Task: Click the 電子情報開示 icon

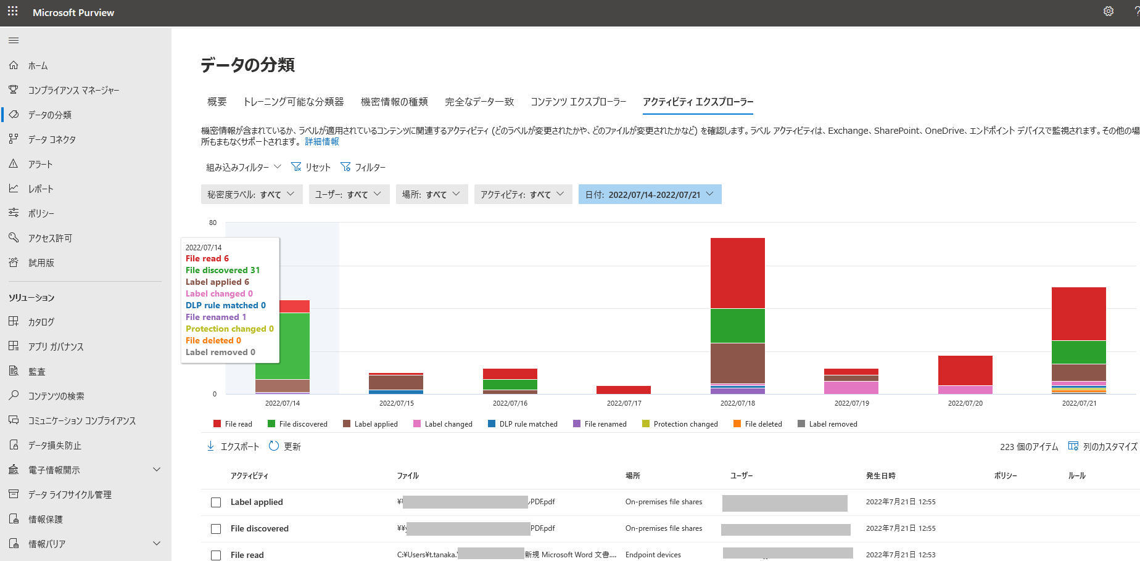Action: [14, 470]
